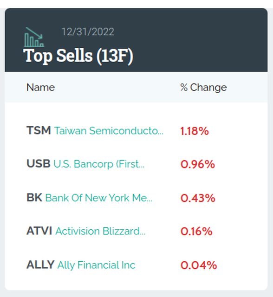Screen dimensions: 273x297
Task: Select the 0.96% change value for USB
Action: (198, 164)
